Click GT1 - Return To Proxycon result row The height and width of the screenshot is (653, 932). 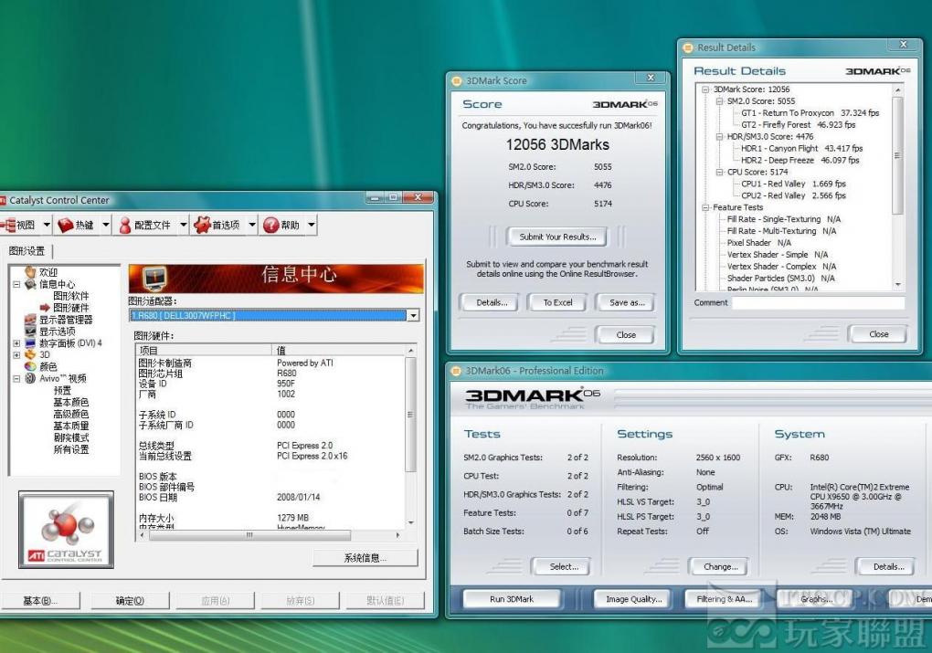coord(810,113)
